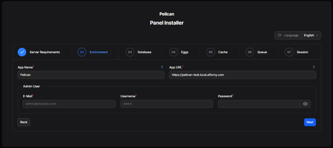
Task: Click the Admin User fieldset legend
Action: (x=31, y=86)
